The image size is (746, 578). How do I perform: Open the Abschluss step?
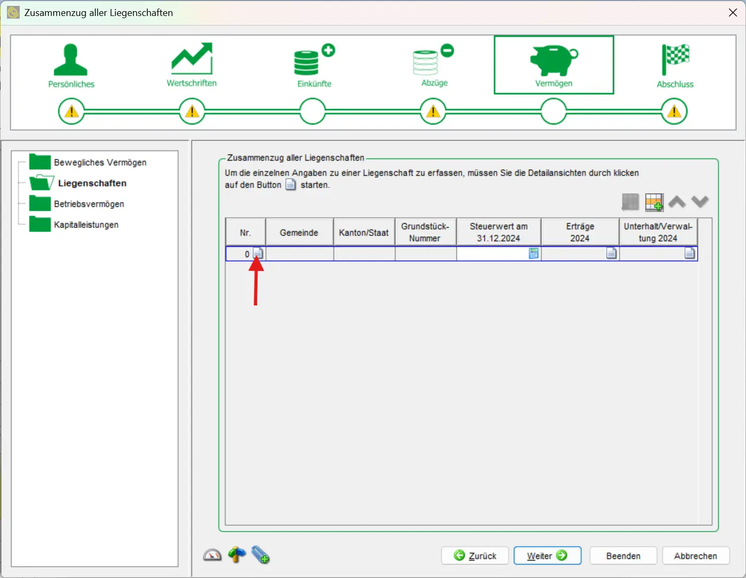(x=675, y=66)
